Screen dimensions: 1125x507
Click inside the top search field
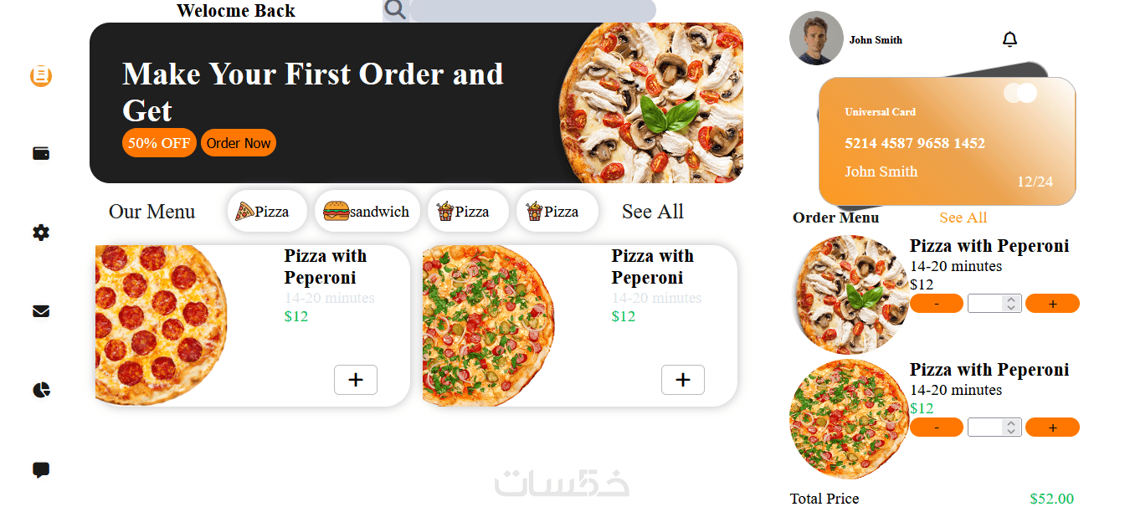(532, 11)
